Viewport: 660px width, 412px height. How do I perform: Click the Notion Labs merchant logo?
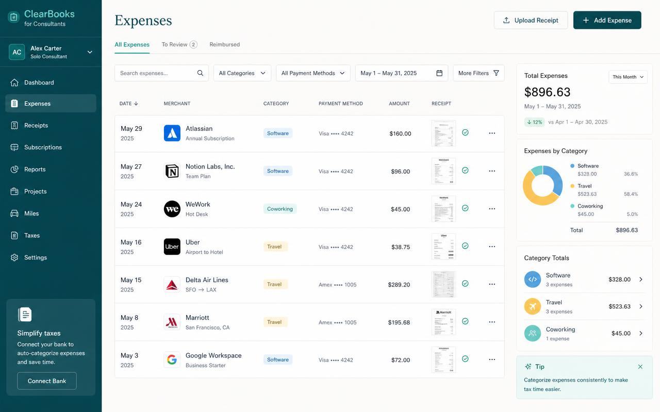(x=172, y=171)
